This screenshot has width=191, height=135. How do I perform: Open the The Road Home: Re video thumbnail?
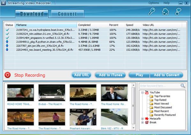pos(114,93)
